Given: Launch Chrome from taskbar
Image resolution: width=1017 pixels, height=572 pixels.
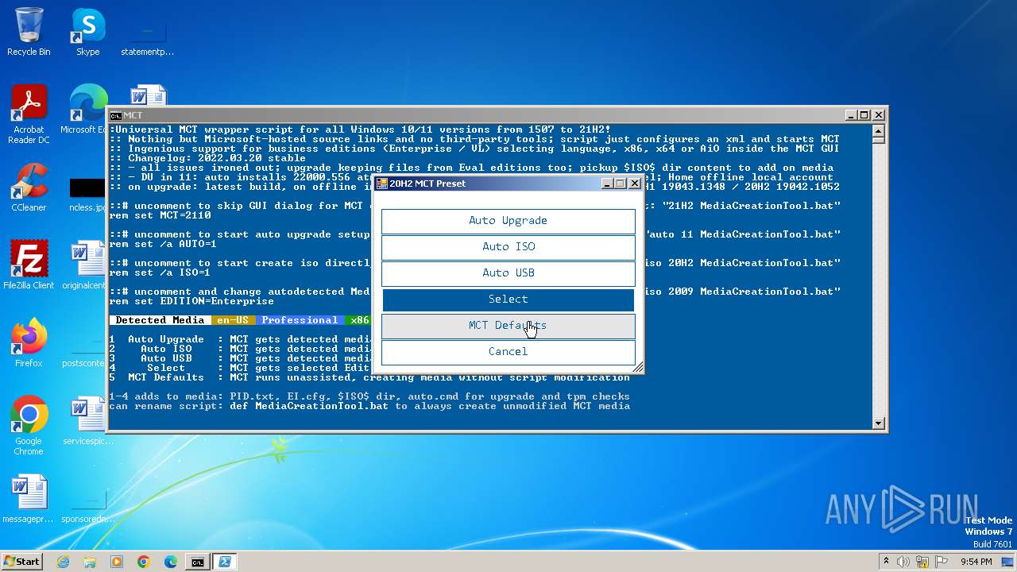Looking at the screenshot, I should click(x=144, y=562).
